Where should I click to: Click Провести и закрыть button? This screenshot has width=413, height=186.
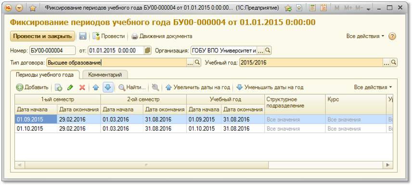(42, 37)
